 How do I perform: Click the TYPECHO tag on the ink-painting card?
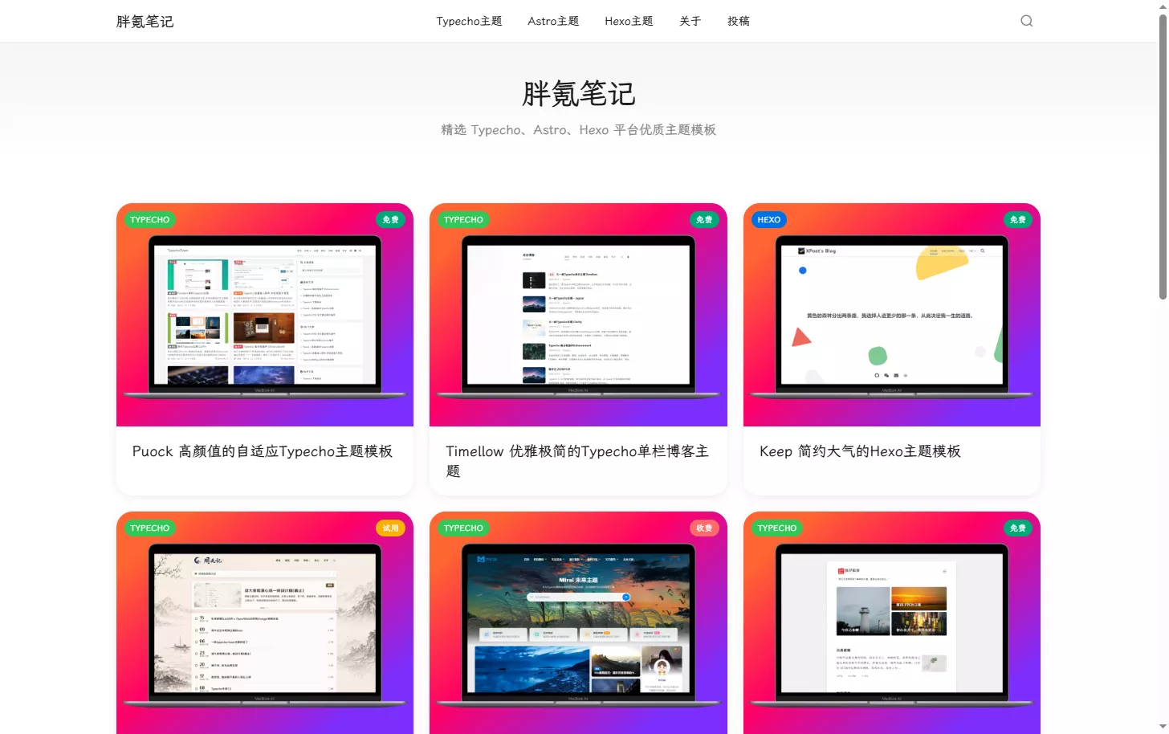[x=149, y=528]
